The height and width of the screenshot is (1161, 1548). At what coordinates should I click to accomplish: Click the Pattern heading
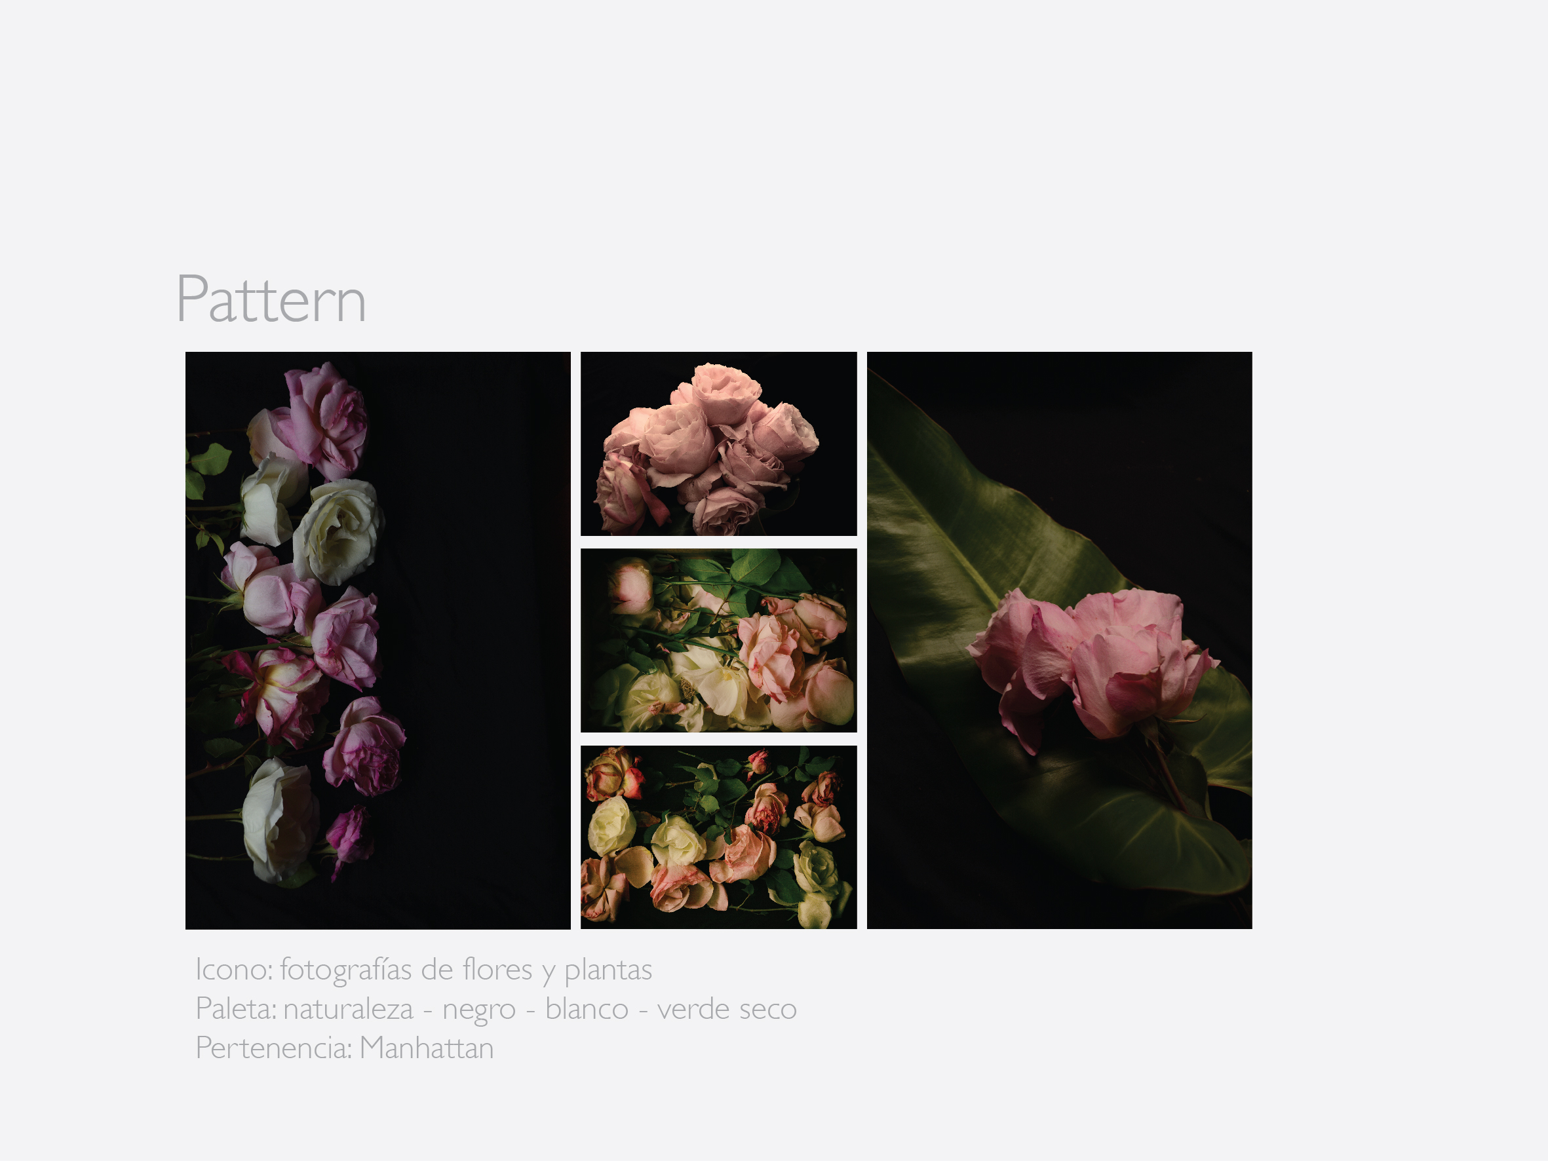[x=271, y=299]
